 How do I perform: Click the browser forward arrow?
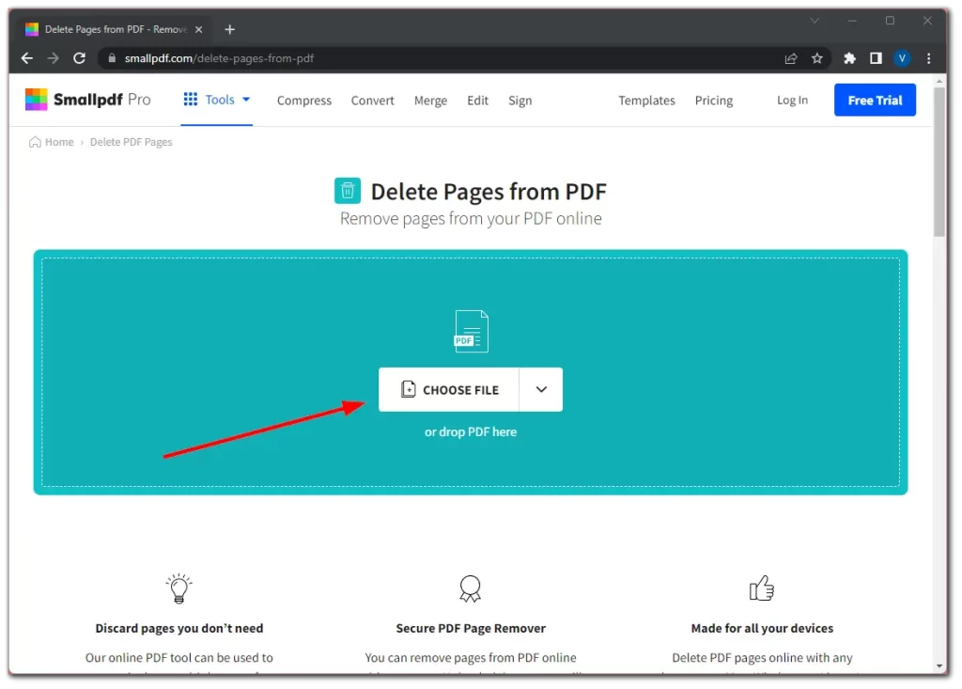click(54, 58)
